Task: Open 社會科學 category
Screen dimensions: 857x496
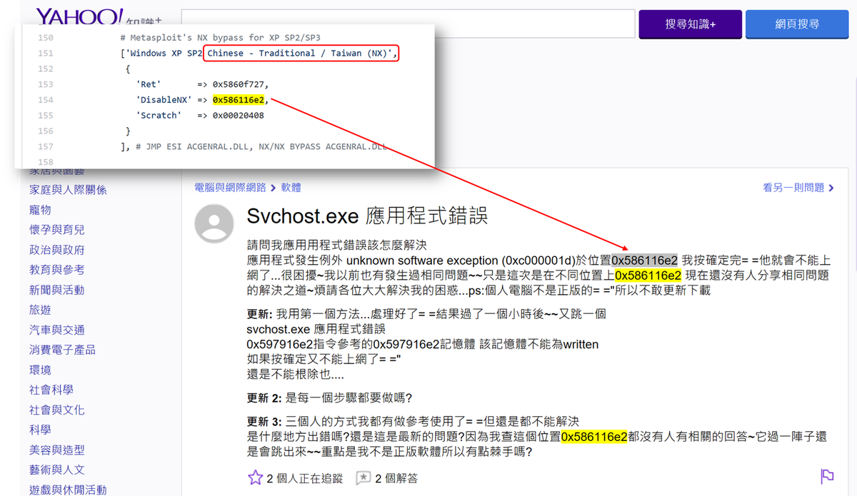Action: pyautogui.click(x=51, y=390)
